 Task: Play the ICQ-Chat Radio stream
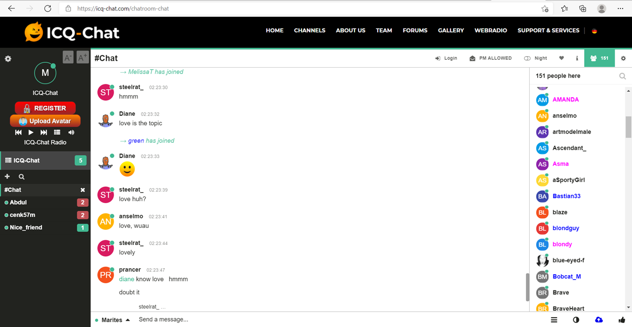[31, 132]
